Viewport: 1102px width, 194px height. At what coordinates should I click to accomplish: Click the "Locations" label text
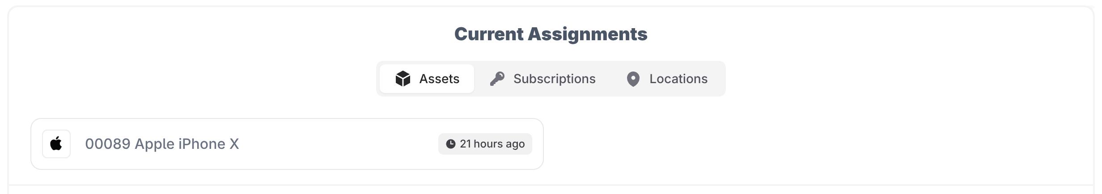point(678,79)
